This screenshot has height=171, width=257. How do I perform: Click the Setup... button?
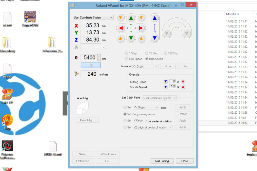click(x=84, y=154)
